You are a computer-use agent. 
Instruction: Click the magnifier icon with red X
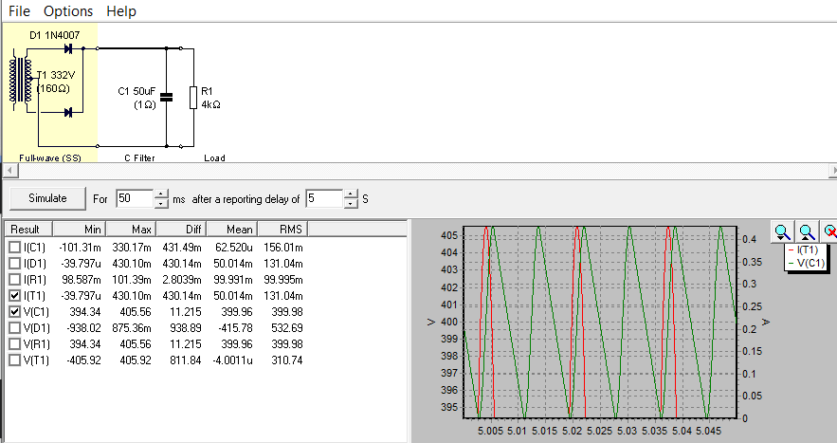[x=830, y=231]
